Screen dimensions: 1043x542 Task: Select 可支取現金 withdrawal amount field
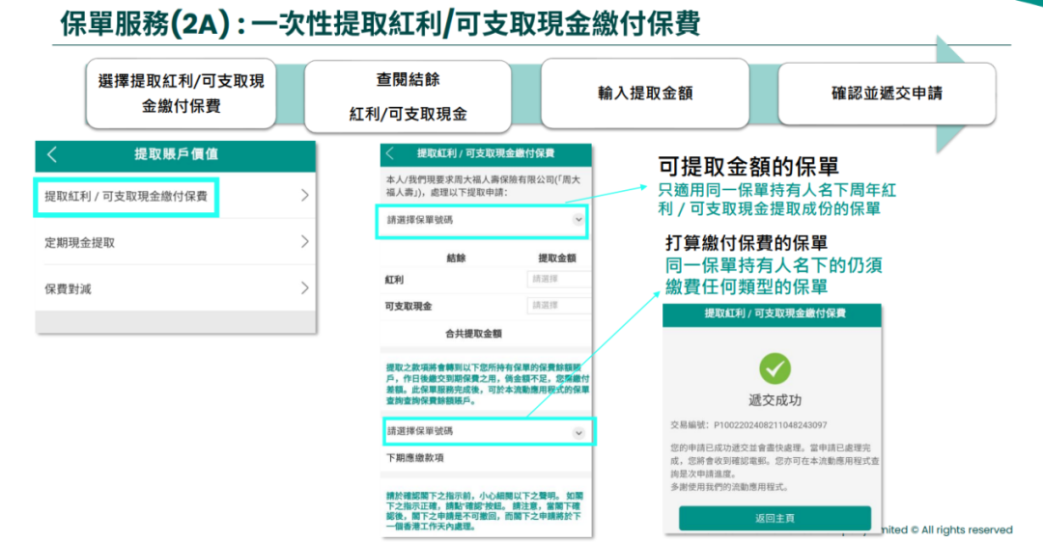click(559, 305)
